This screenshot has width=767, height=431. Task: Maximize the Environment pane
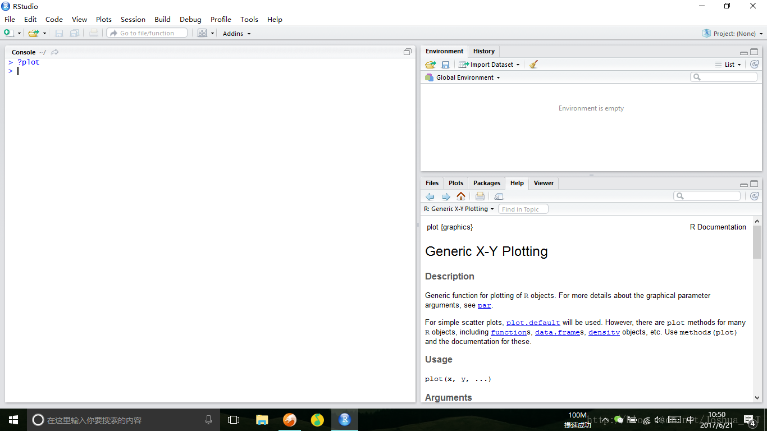pyautogui.click(x=754, y=52)
